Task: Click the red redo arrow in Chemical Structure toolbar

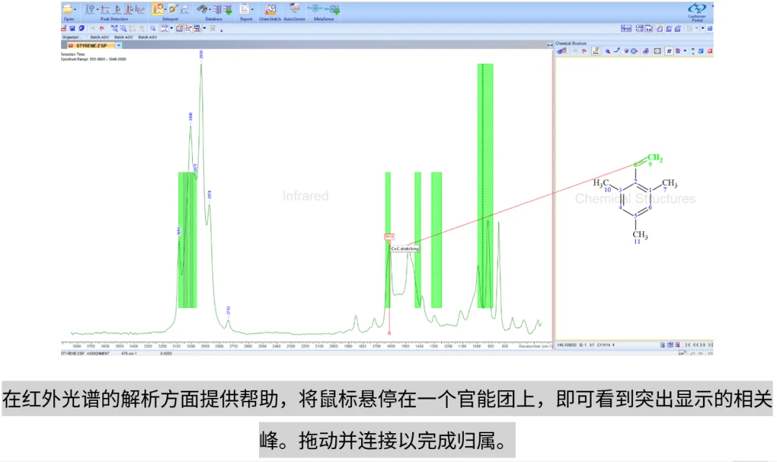Action: [x=583, y=51]
